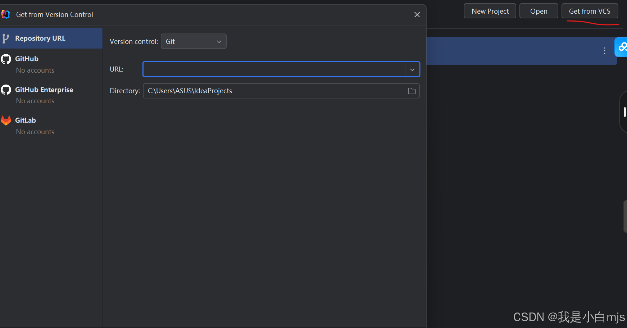The height and width of the screenshot is (328, 627).
Task: Click the Get from VCS button
Action: click(590, 11)
